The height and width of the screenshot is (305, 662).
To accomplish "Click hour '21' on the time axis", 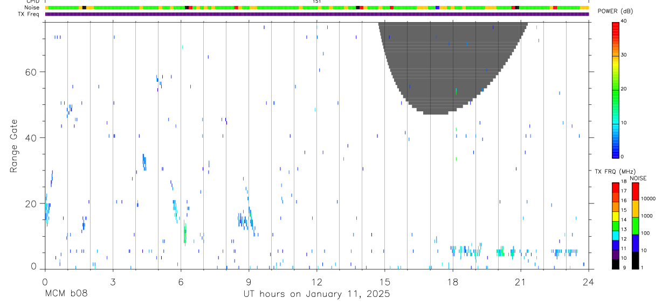I will click(x=520, y=281).
